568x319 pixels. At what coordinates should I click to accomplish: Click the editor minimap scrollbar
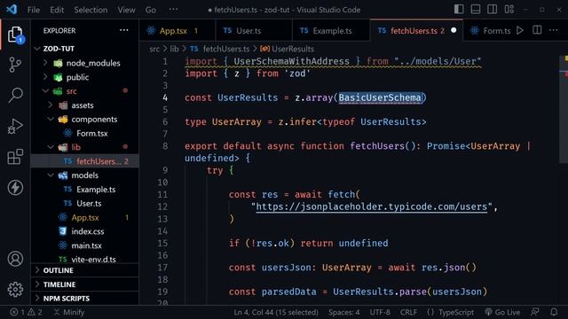click(564, 108)
